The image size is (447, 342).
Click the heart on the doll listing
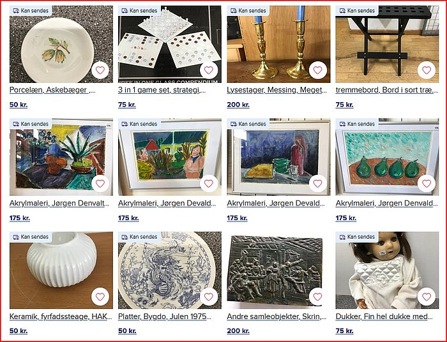tap(427, 297)
